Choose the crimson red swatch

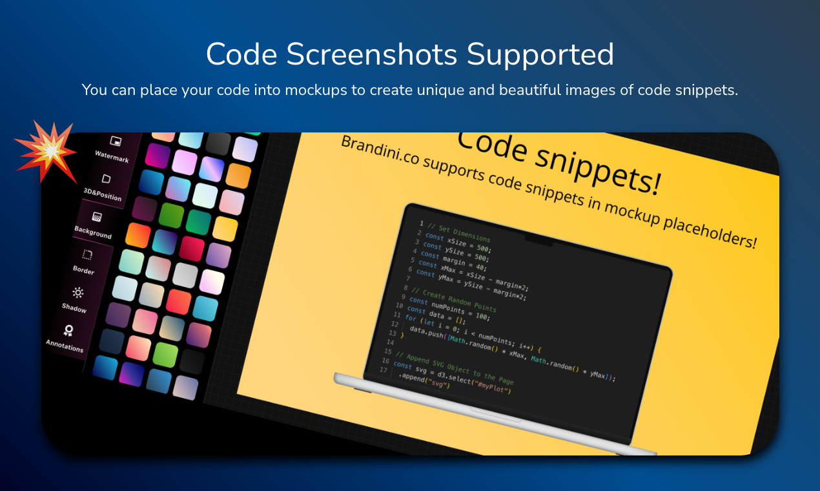[x=191, y=249]
